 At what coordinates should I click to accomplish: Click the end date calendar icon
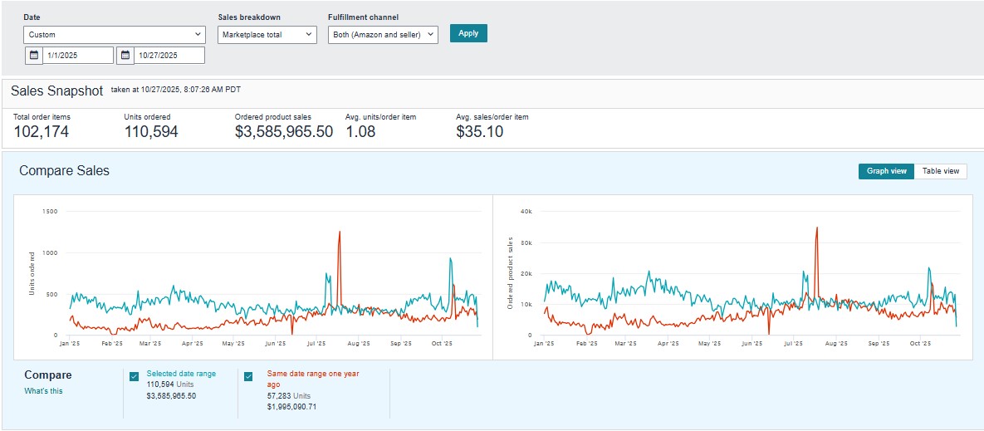coord(125,55)
